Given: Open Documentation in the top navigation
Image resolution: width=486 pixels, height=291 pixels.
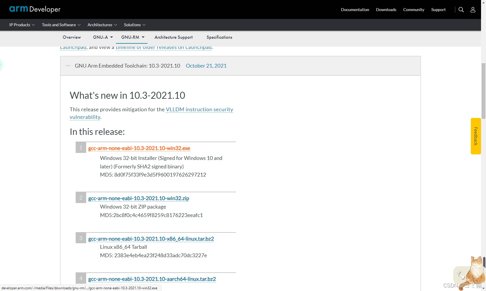Looking at the screenshot, I should point(355,10).
